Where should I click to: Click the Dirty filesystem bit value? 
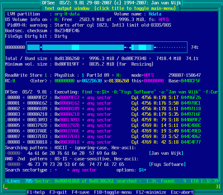pyautogui.click(x=61, y=36)
